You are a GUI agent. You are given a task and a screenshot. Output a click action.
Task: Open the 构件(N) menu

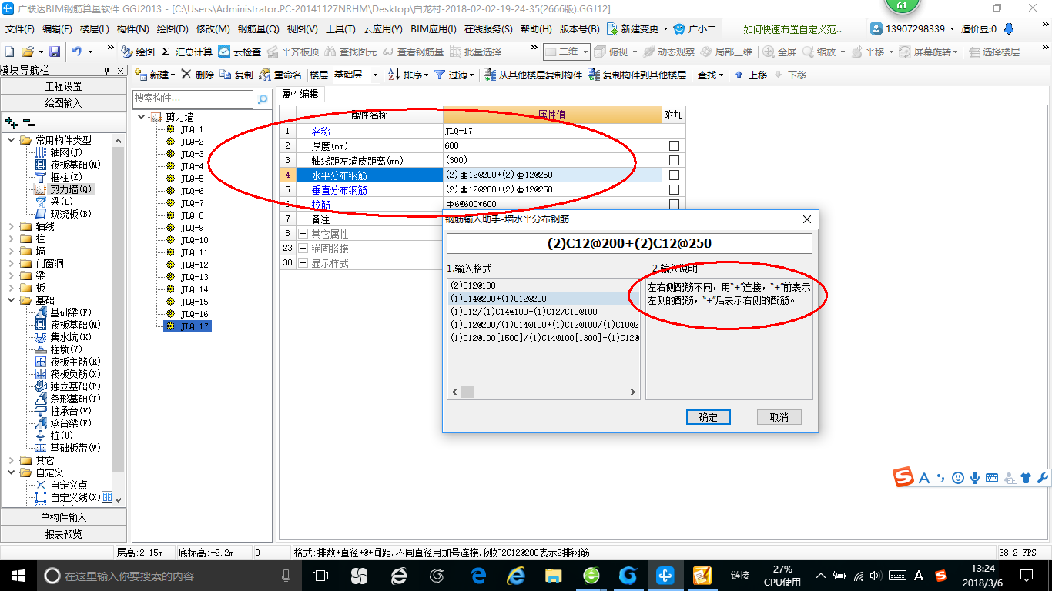coord(133,28)
